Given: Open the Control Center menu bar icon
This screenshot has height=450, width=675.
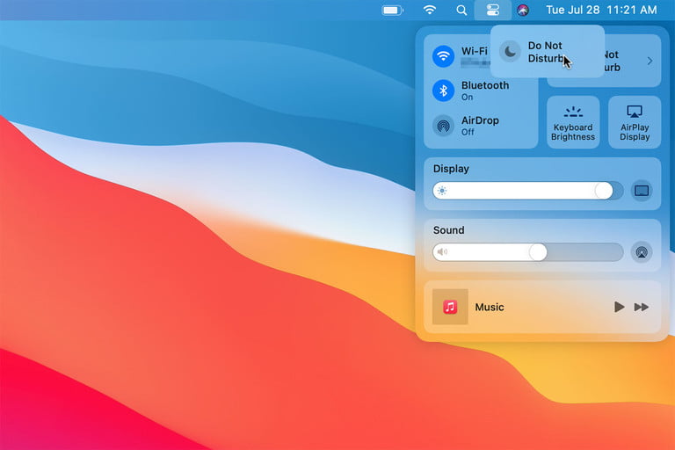Looking at the screenshot, I should (492, 10).
